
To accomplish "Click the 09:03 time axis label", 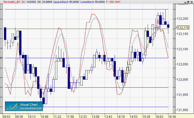I will [6, 117].
